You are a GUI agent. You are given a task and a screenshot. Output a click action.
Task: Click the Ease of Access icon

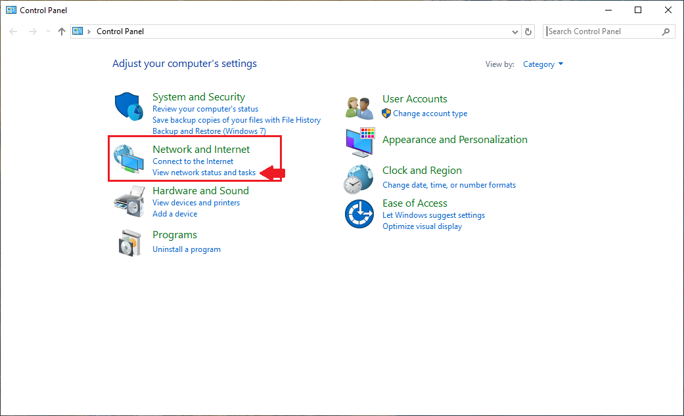click(x=359, y=214)
